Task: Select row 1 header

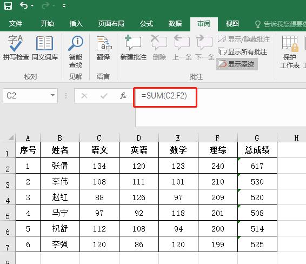Action: coord(8,150)
